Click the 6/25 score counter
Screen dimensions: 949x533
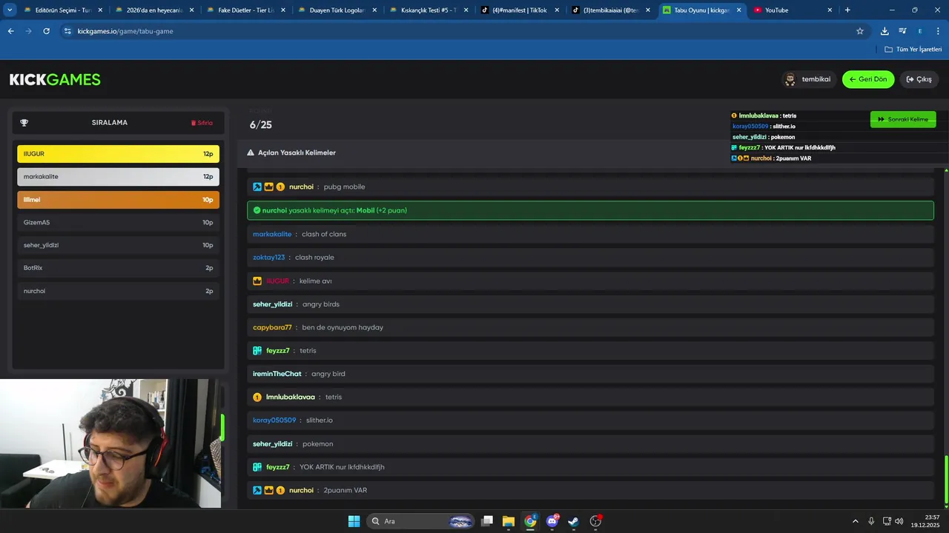[261, 125]
